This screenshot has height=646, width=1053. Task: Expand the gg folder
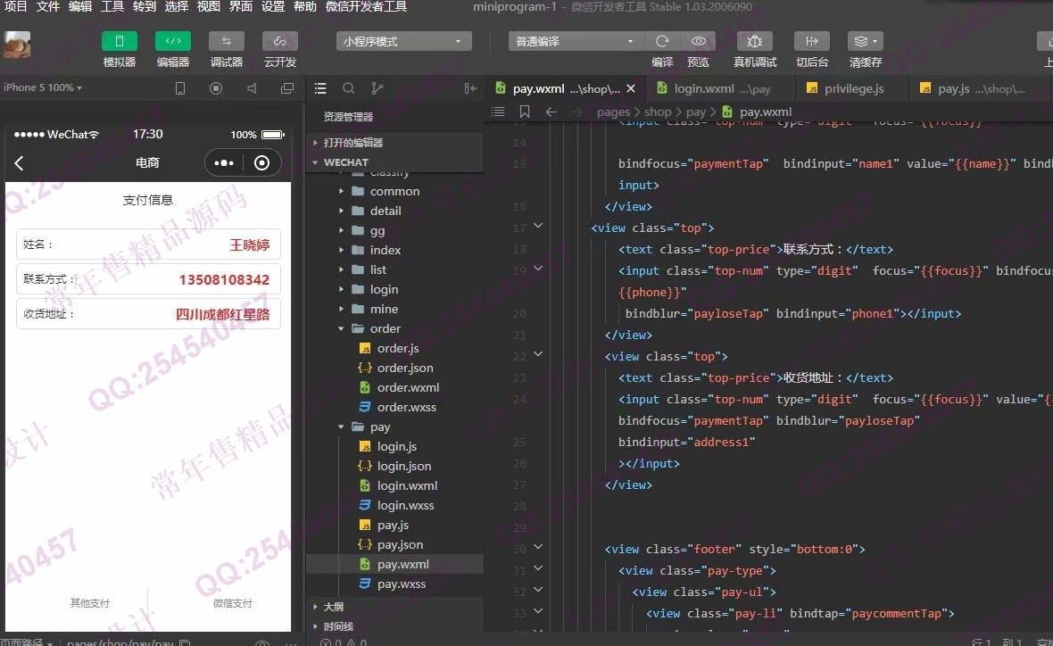[x=394, y=230]
